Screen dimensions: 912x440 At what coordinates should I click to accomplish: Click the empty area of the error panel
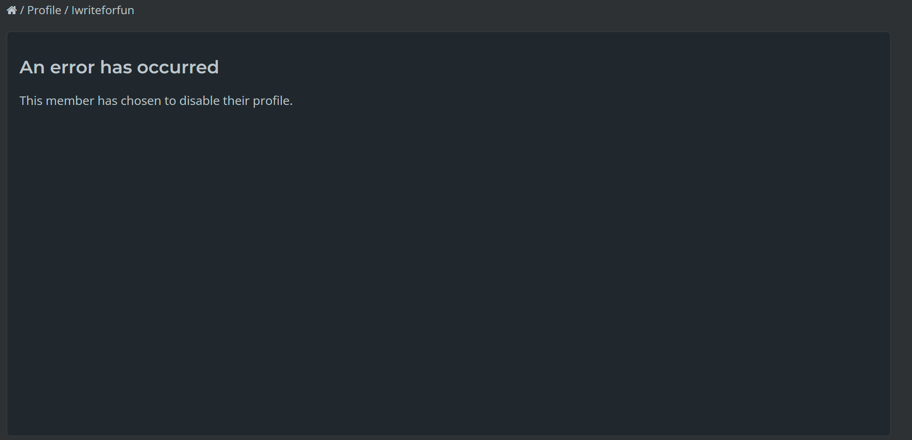tap(446, 263)
